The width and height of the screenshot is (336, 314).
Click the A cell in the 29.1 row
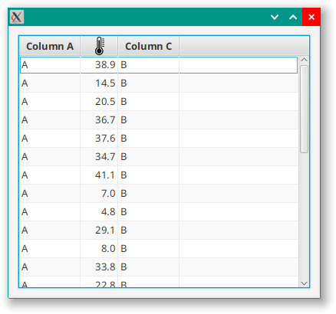pos(50,231)
